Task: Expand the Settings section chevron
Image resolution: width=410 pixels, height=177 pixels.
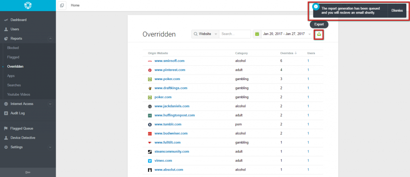Action: point(50,147)
